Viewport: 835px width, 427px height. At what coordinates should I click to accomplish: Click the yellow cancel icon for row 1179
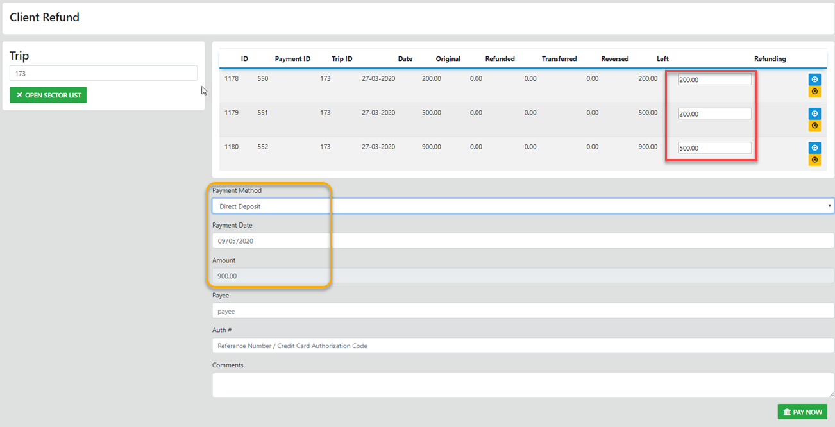click(x=814, y=126)
